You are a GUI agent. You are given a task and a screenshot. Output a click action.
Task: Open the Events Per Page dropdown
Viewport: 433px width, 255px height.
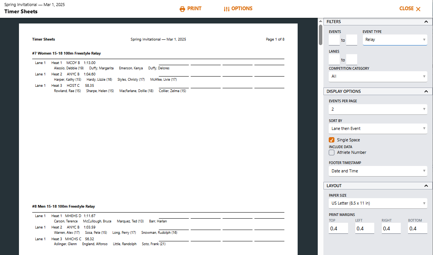click(378, 109)
